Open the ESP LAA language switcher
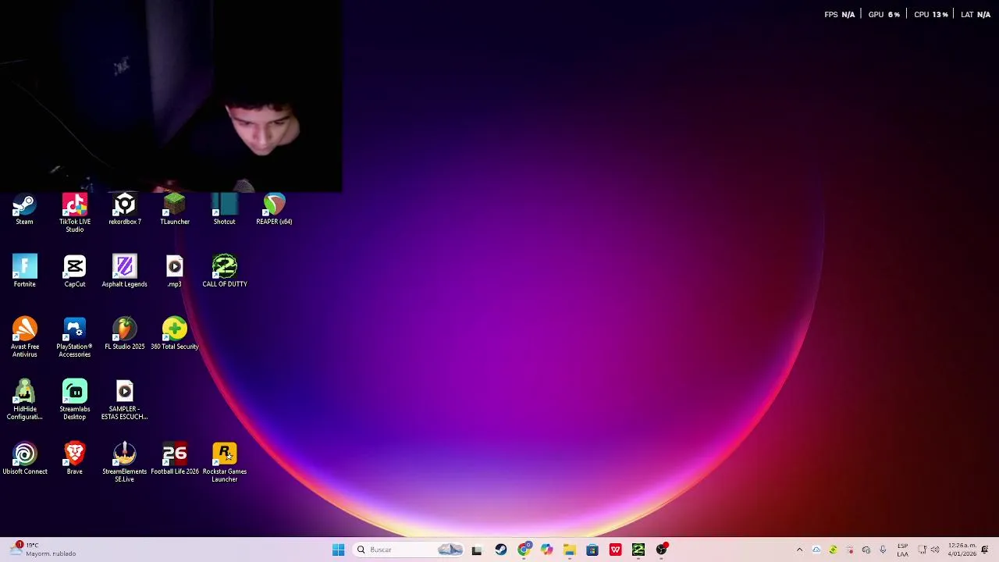The image size is (999, 562). tap(902, 550)
